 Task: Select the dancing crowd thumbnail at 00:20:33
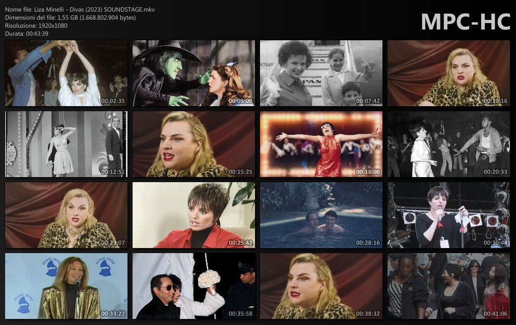pyautogui.click(x=448, y=144)
